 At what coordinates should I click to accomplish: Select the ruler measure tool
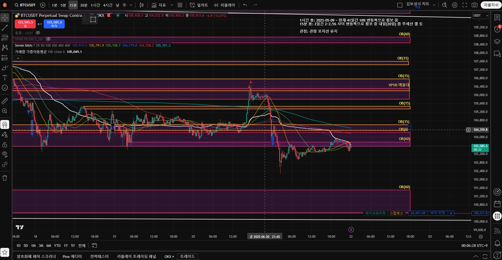point(5,101)
